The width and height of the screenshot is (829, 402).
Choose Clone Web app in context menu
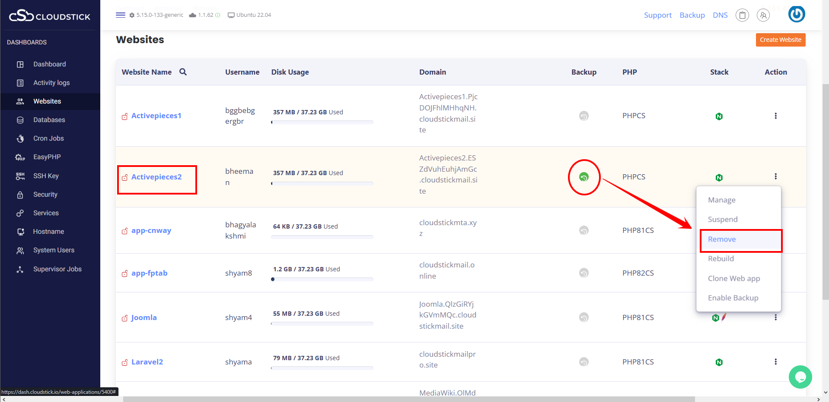[733, 279]
